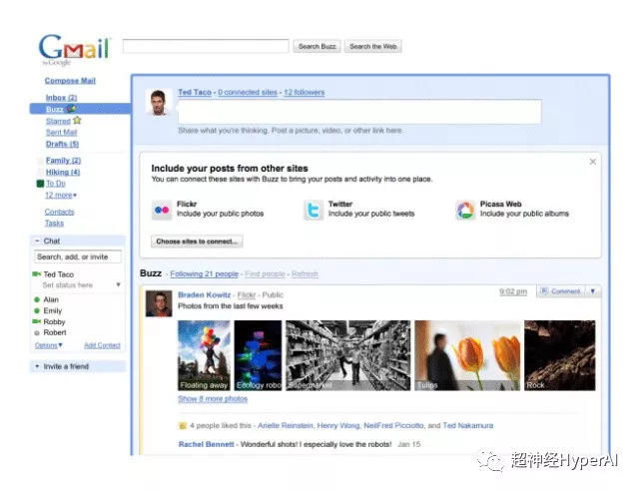Click Ted Taco's profile photo
This screenshot has width=639, height=490.
point(159,103)
